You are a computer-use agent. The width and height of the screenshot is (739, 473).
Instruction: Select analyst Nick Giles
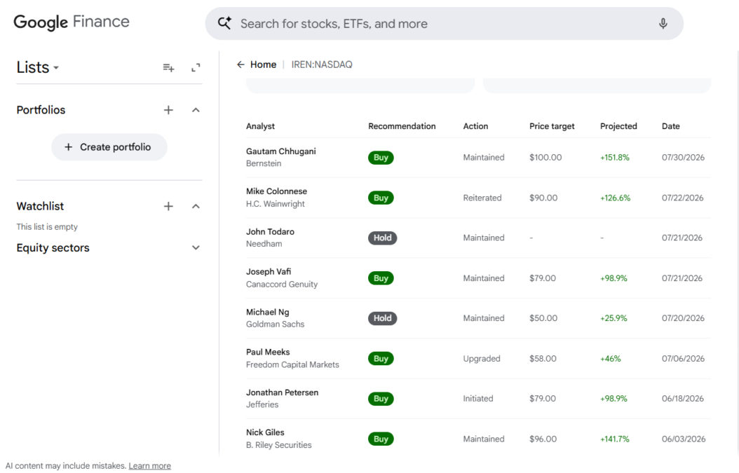point(265,432)
